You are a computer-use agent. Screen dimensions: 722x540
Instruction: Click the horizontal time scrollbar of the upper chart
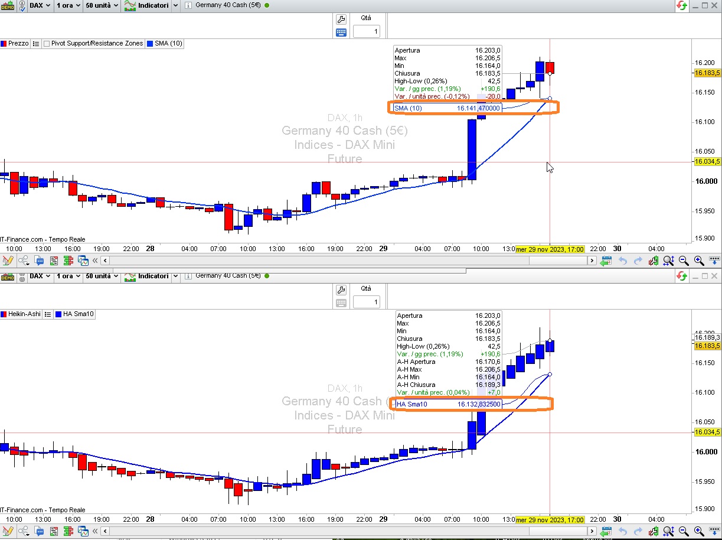click(348, 261)
